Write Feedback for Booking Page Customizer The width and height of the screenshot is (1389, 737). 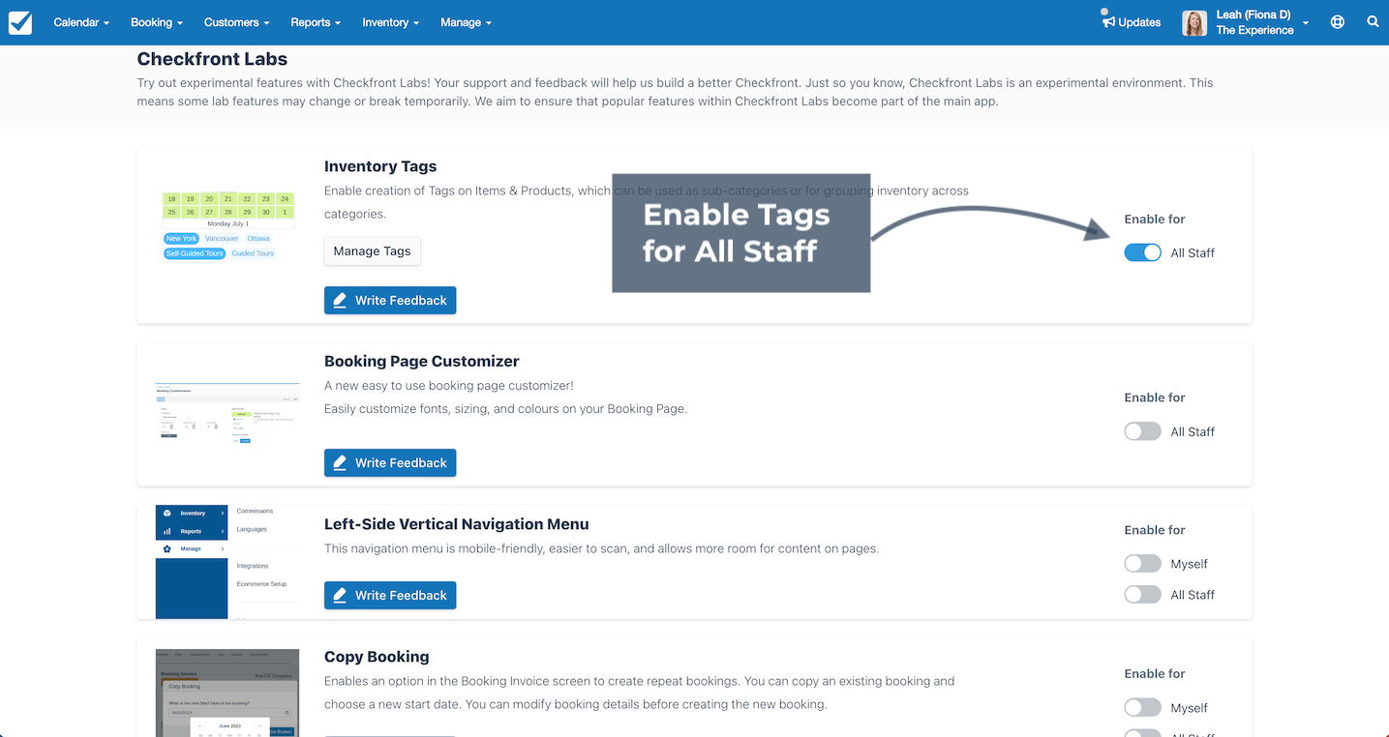[x=390, y=462]
